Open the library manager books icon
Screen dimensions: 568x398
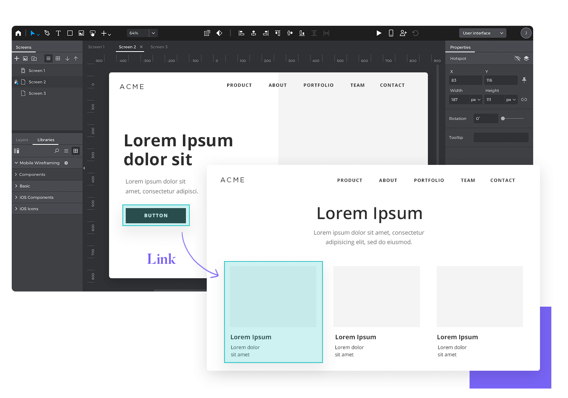coord(17,151)
